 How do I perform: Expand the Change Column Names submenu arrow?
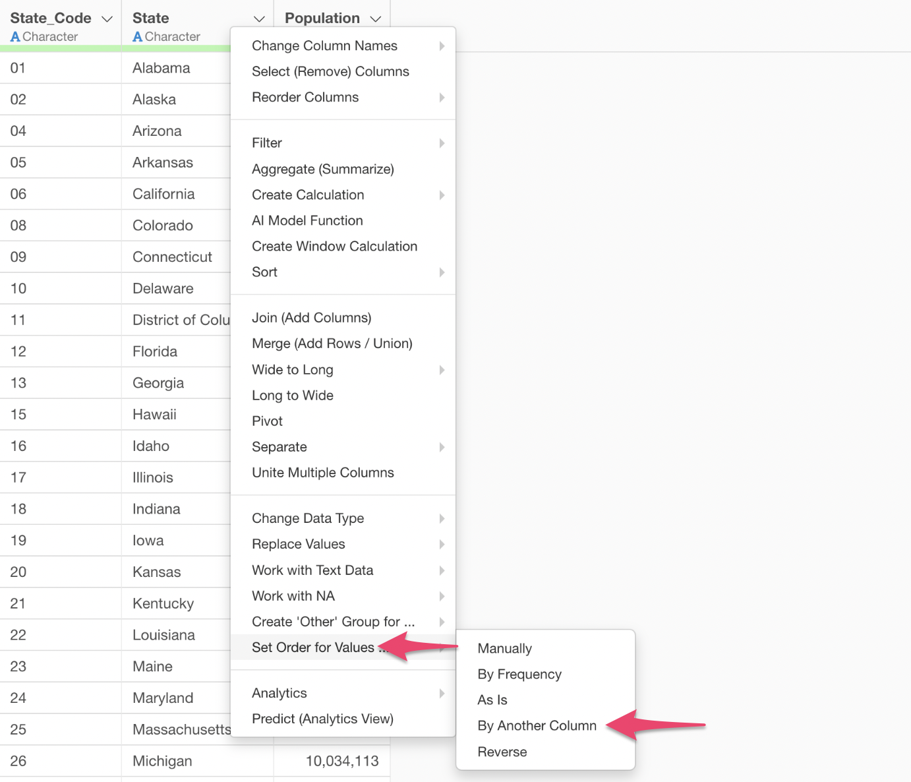tap(442, 46)
